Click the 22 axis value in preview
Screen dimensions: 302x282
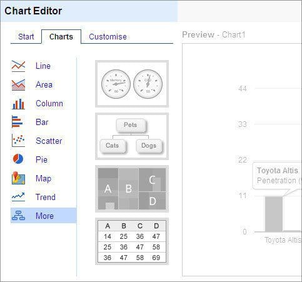pyautogui.click(x=243, y=160)
